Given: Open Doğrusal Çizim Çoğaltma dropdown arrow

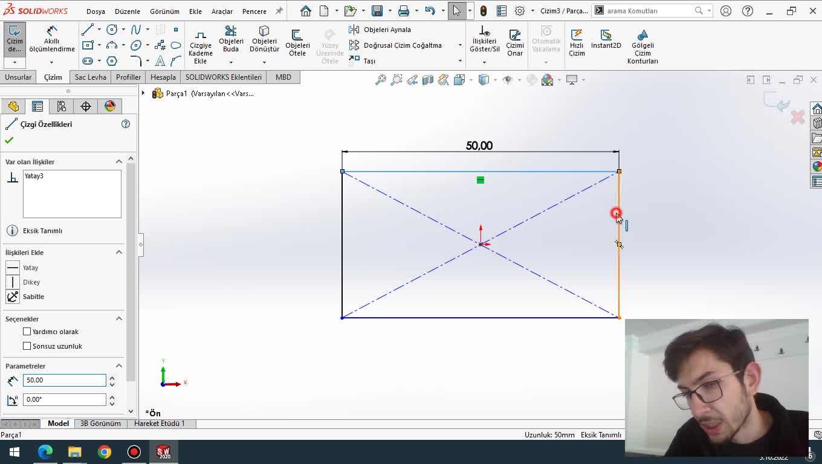Looking at the screenshot, I should (460, 45).
